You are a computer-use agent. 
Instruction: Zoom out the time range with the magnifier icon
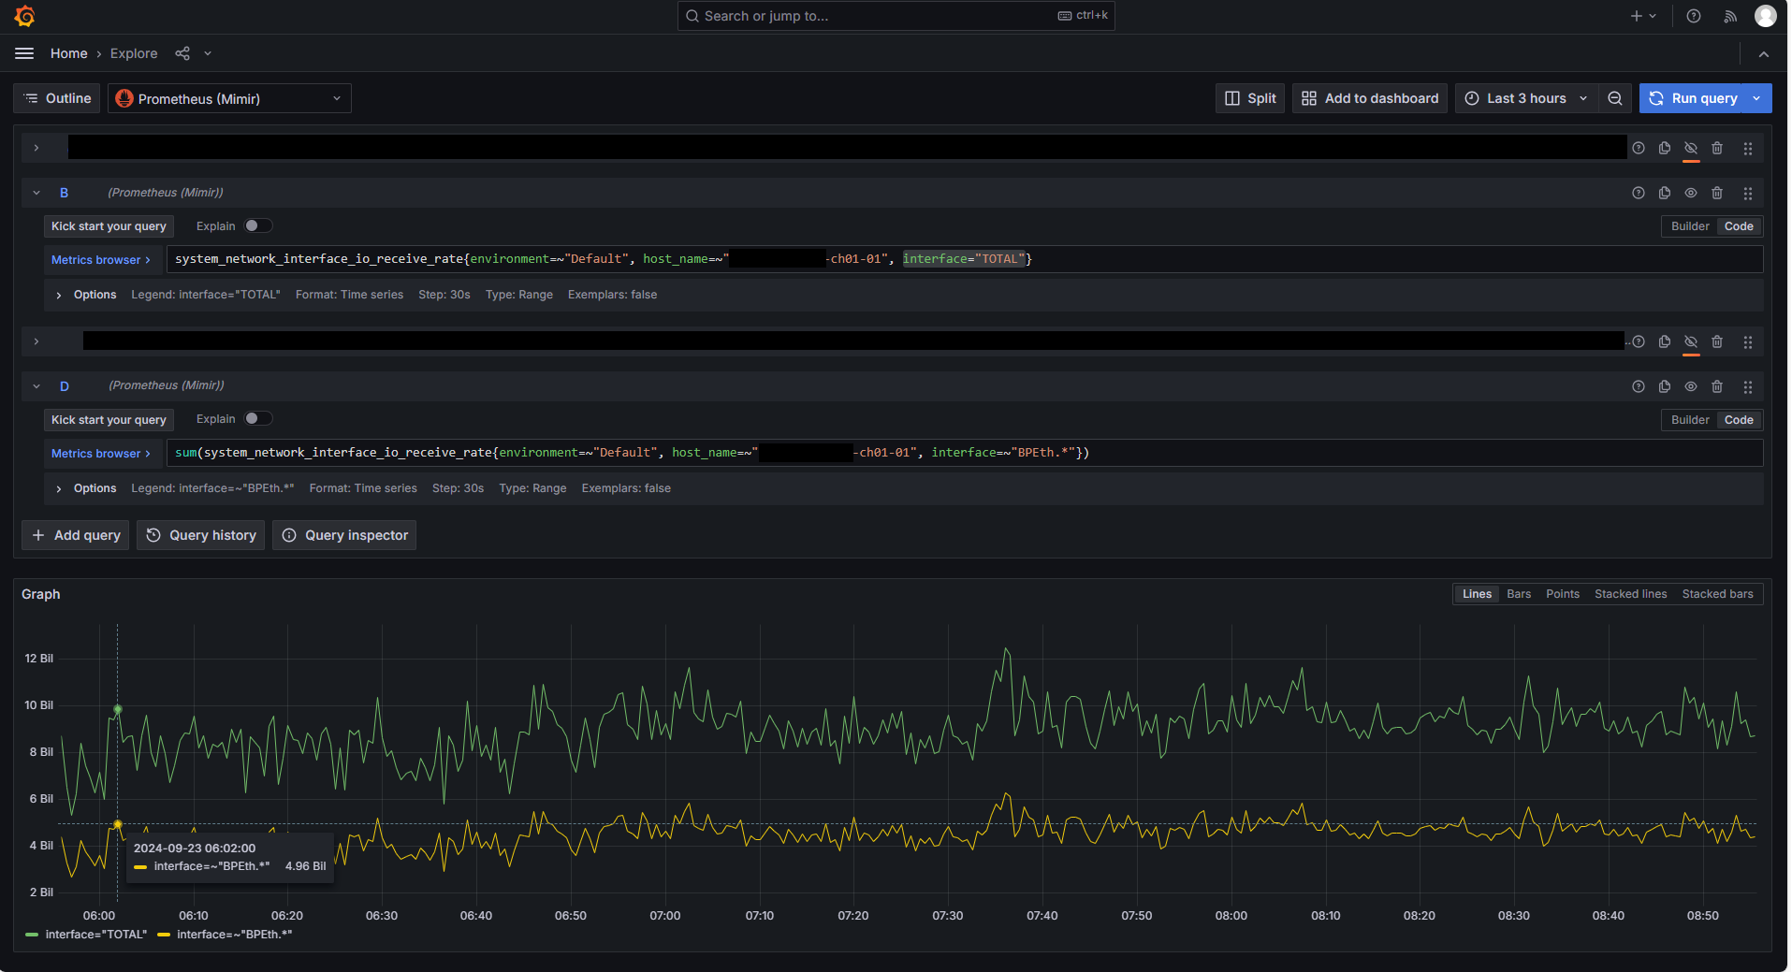coord(1615,98)
